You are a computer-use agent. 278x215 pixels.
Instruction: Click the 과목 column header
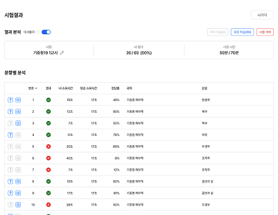129,88
